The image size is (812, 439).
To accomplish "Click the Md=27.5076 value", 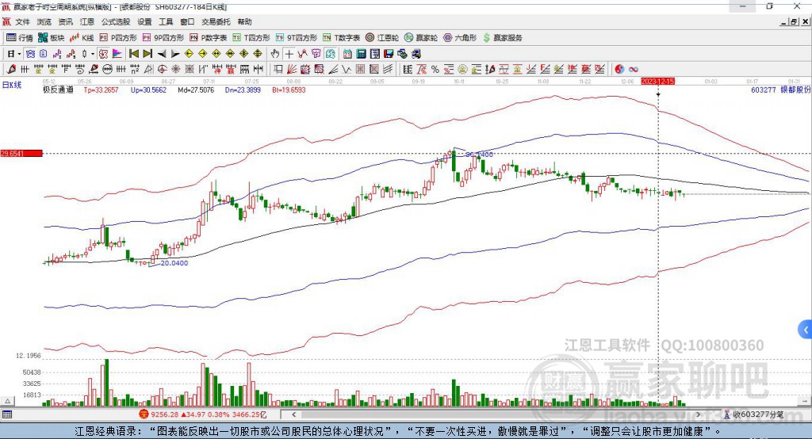I will click(196, 90).
